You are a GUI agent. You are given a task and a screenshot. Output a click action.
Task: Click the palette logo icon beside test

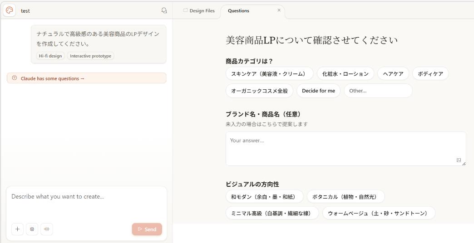[x=10, y=10]
